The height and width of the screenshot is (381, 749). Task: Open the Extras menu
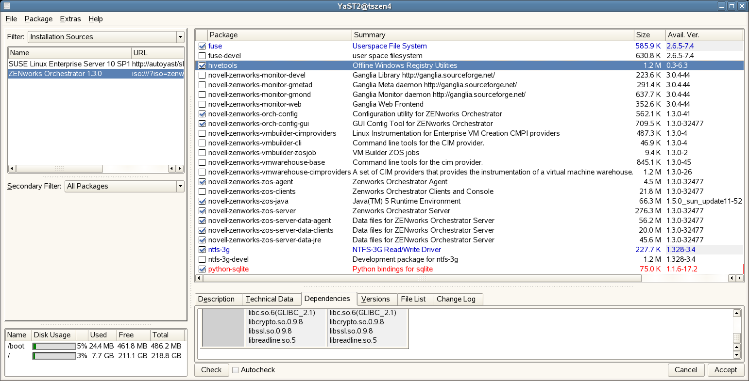[70, 19]
